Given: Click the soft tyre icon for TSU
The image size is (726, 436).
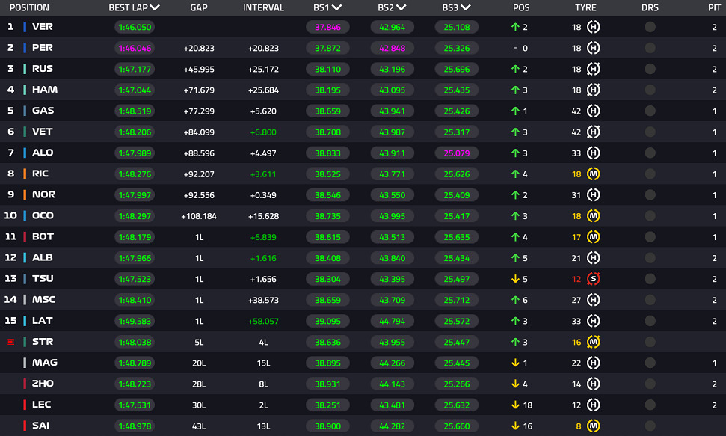Looking at the screenshot, I should tap(593, 279).
